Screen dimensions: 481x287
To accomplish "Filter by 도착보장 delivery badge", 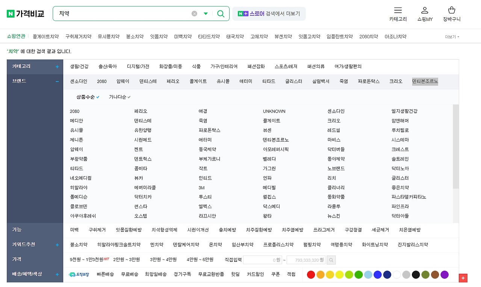I will 79,275.
